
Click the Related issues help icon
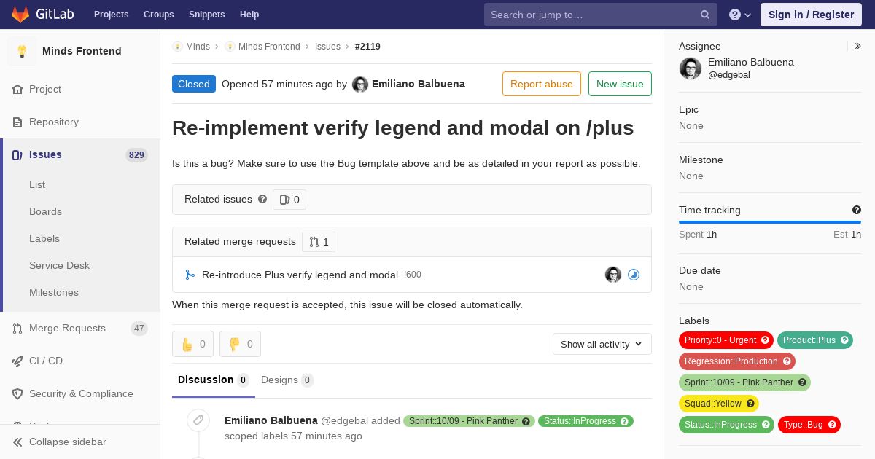262,199
